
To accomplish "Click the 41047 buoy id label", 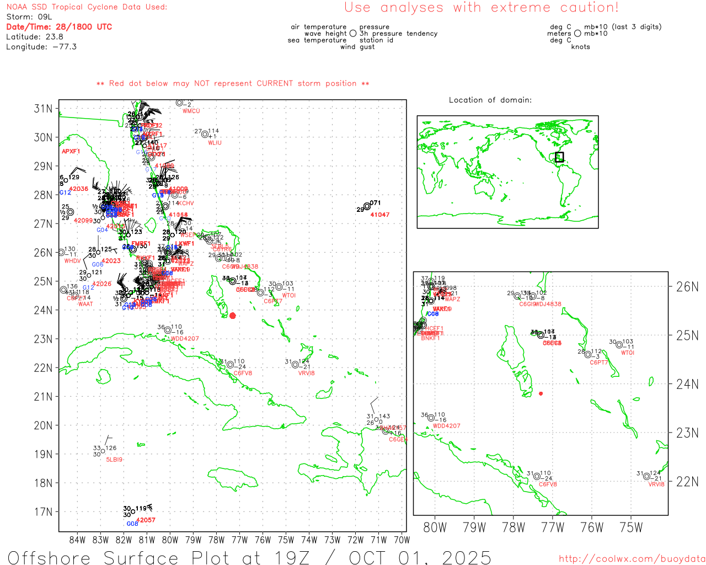I will [x=380, y=215].
